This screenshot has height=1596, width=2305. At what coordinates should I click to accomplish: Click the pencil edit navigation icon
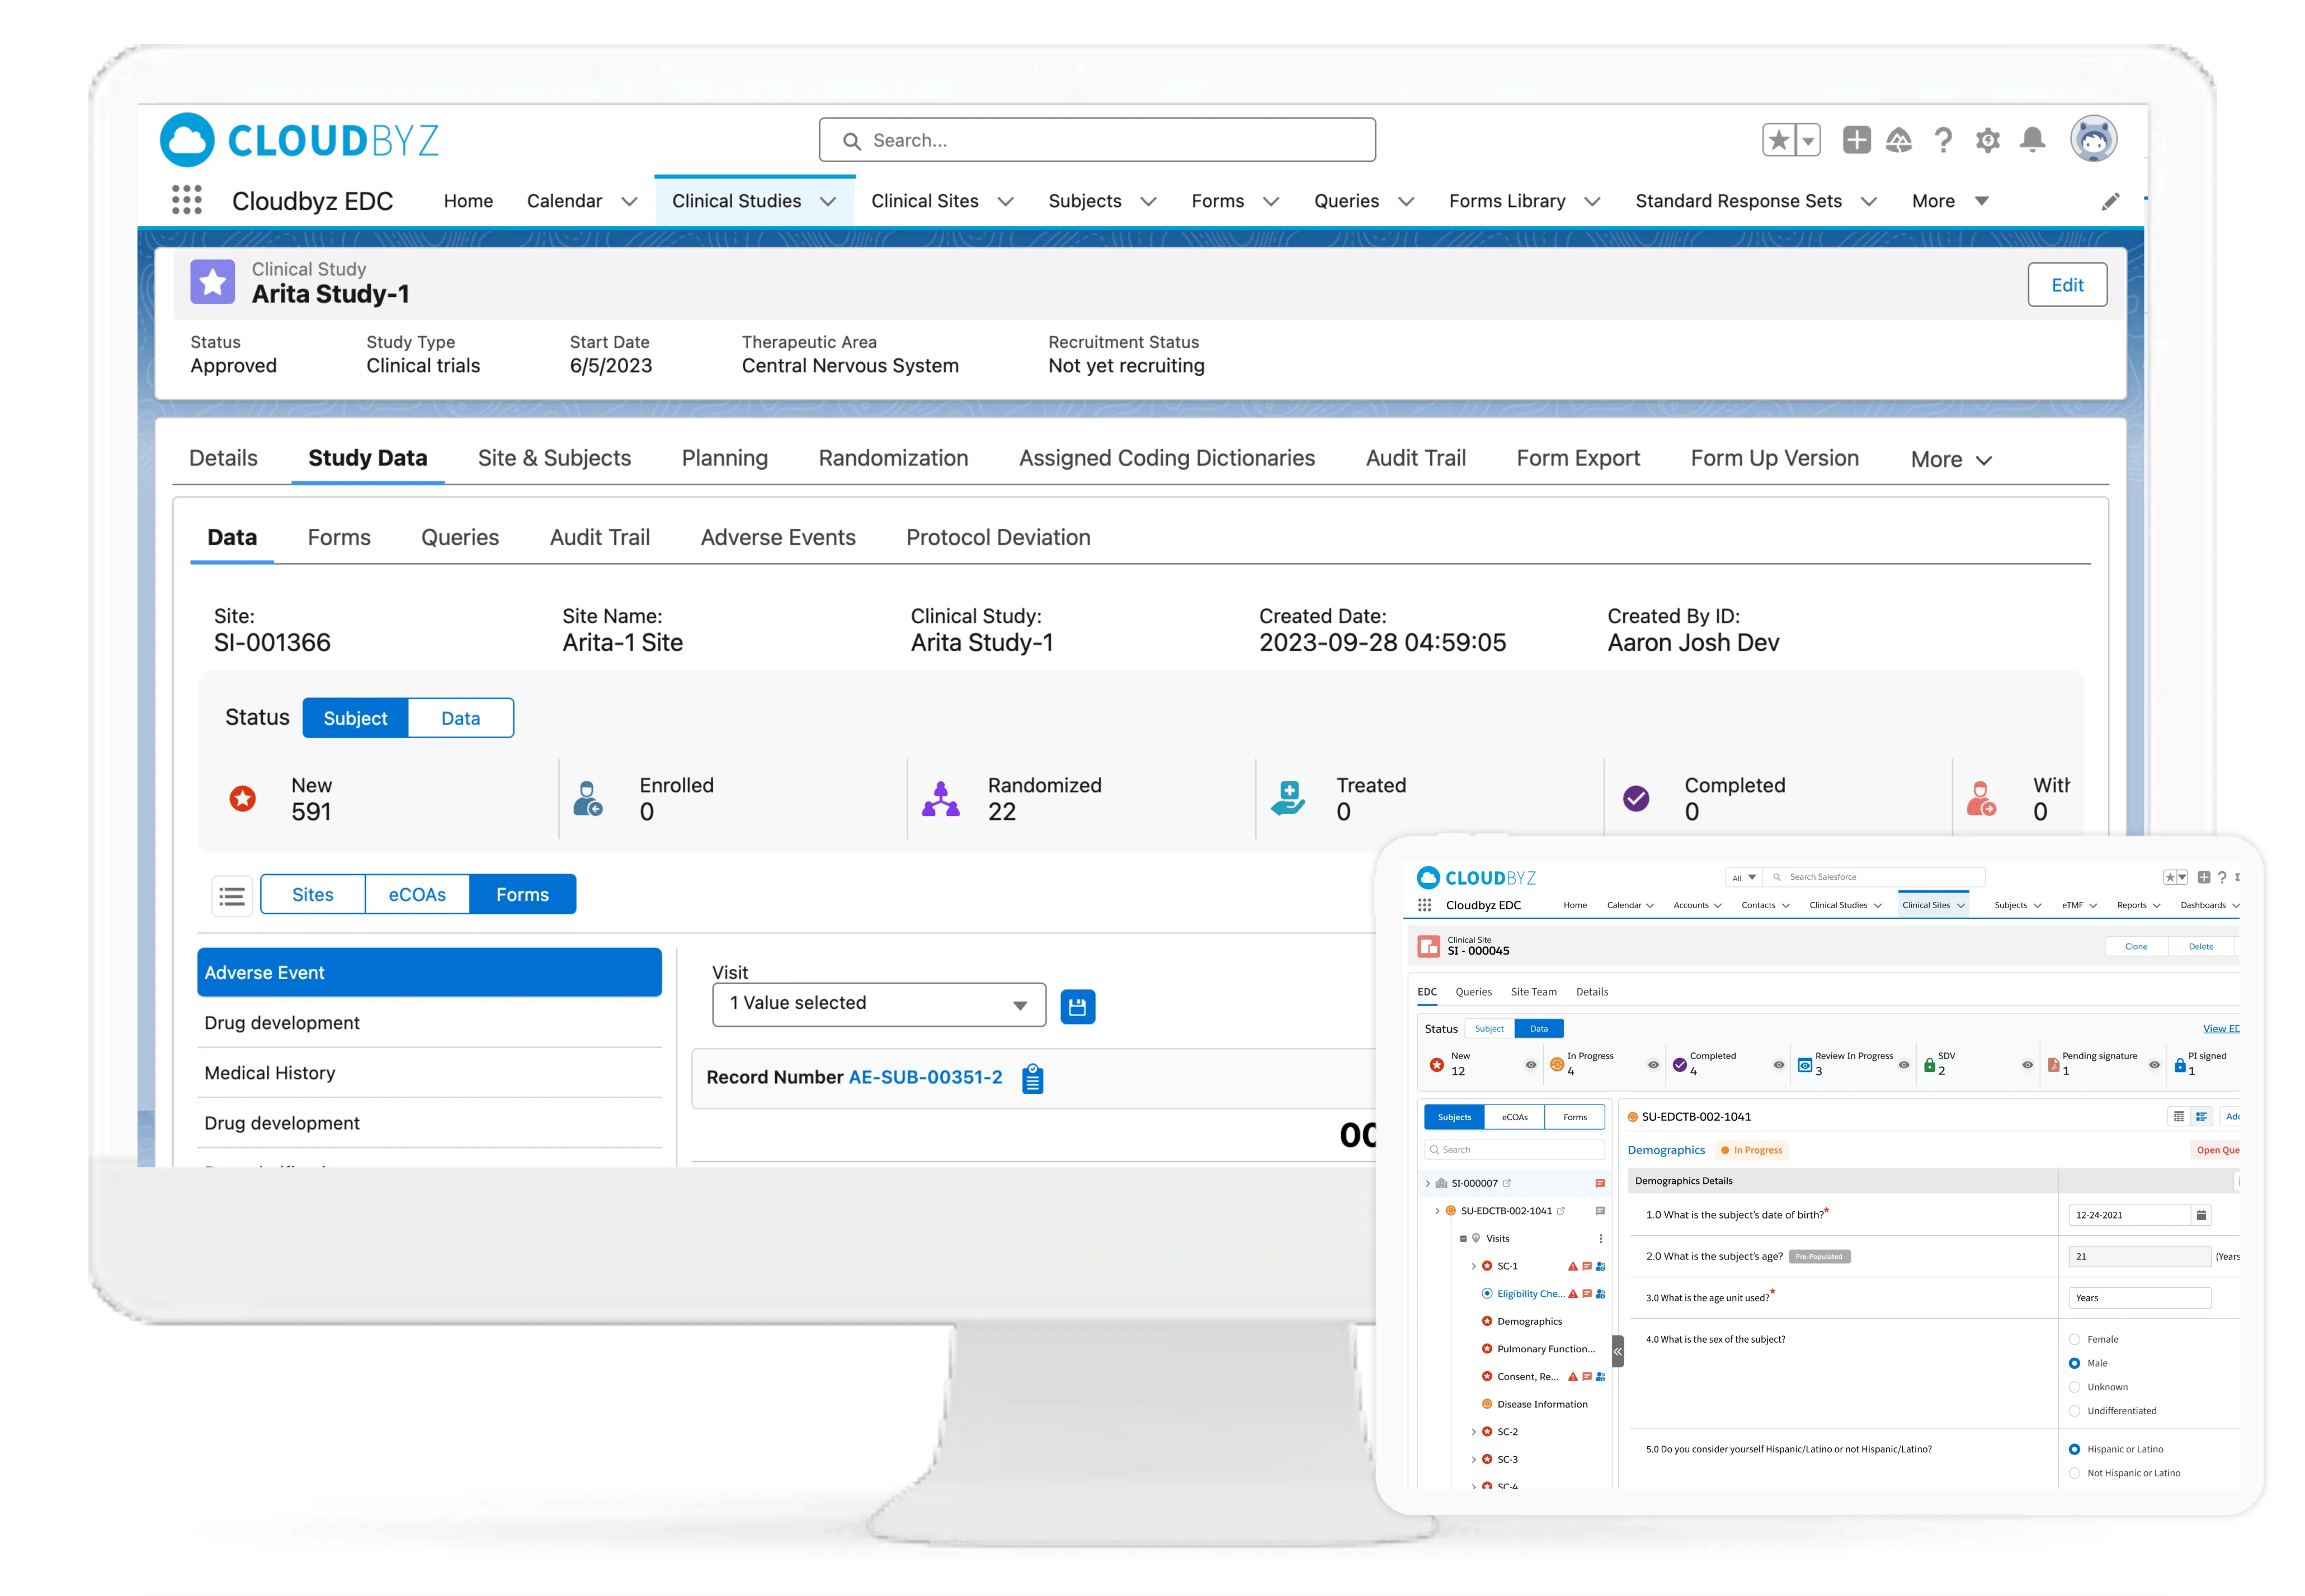[x=2110, y=202]
